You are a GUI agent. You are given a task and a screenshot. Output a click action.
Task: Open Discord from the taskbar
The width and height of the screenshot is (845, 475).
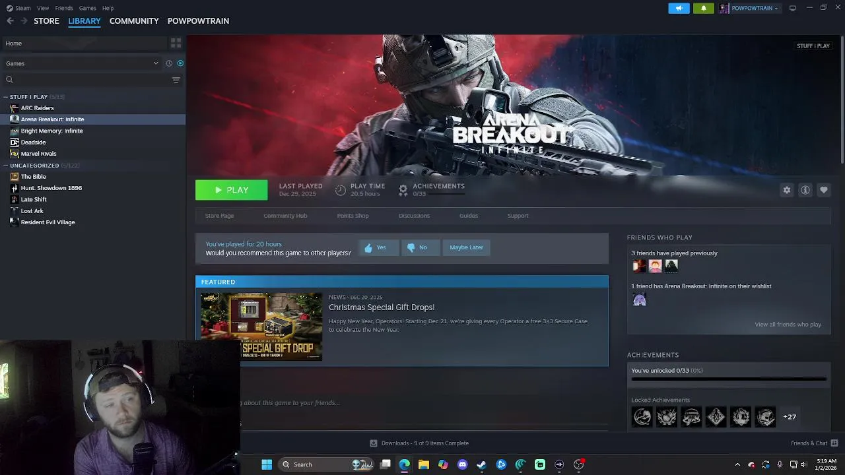[462, 464]
